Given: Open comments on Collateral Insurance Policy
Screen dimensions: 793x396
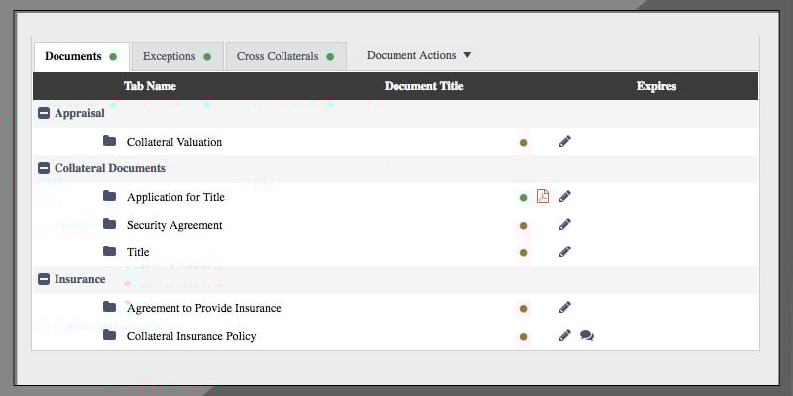Looking at the screenshot, I should (587, 336).
